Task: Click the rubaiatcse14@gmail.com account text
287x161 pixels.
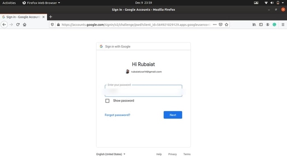Action: tap(146, 72)
